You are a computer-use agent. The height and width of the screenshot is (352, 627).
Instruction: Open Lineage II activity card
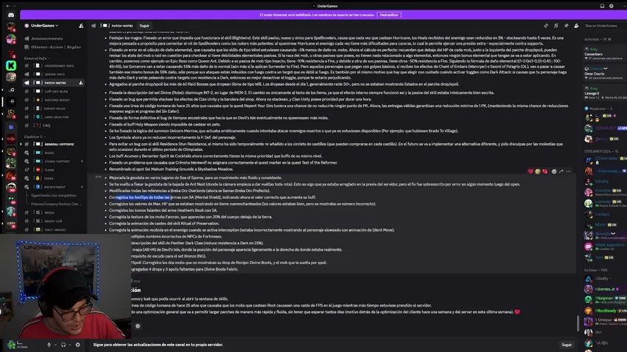click(604, 93)
